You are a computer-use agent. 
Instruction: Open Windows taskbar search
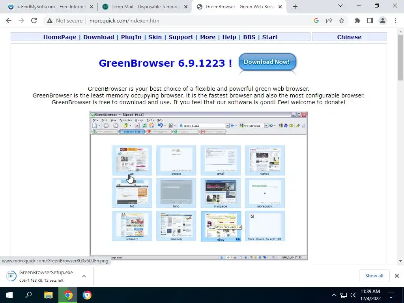coord(28,295)
